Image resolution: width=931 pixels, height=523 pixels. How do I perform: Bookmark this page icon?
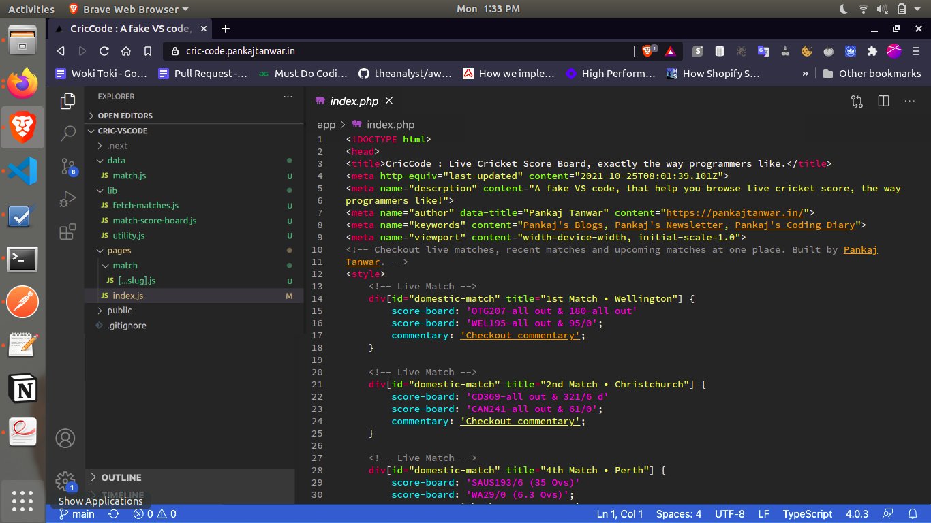tap(147, 51)
